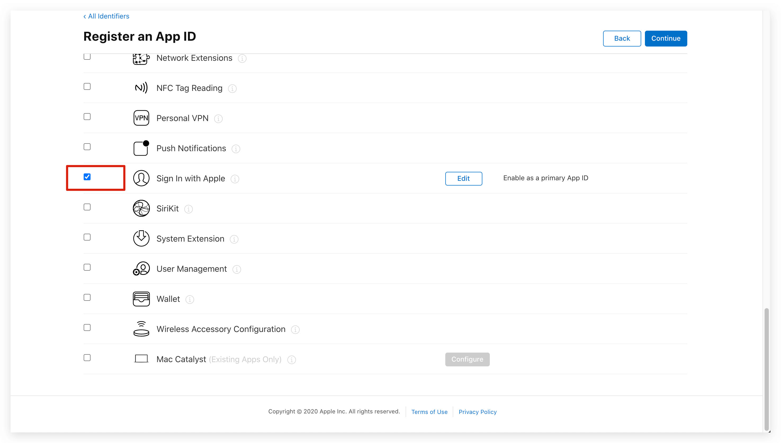Image resolution: width=781 pixels, height=443 pixels.
Task: Click the info icon next to Personal VPN
Action: [x=218, y=119]
